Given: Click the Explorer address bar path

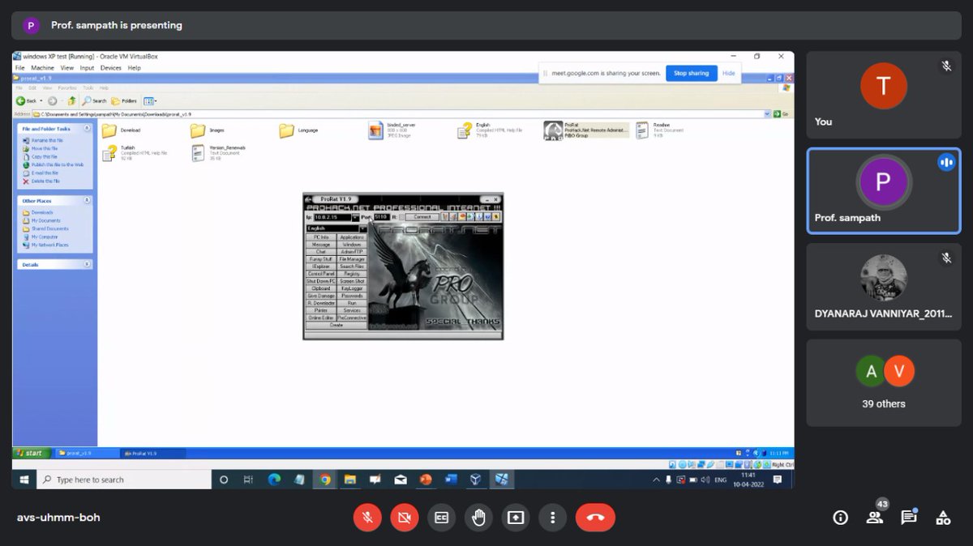Looking at the screenshot, I should [x=401, y=114].
